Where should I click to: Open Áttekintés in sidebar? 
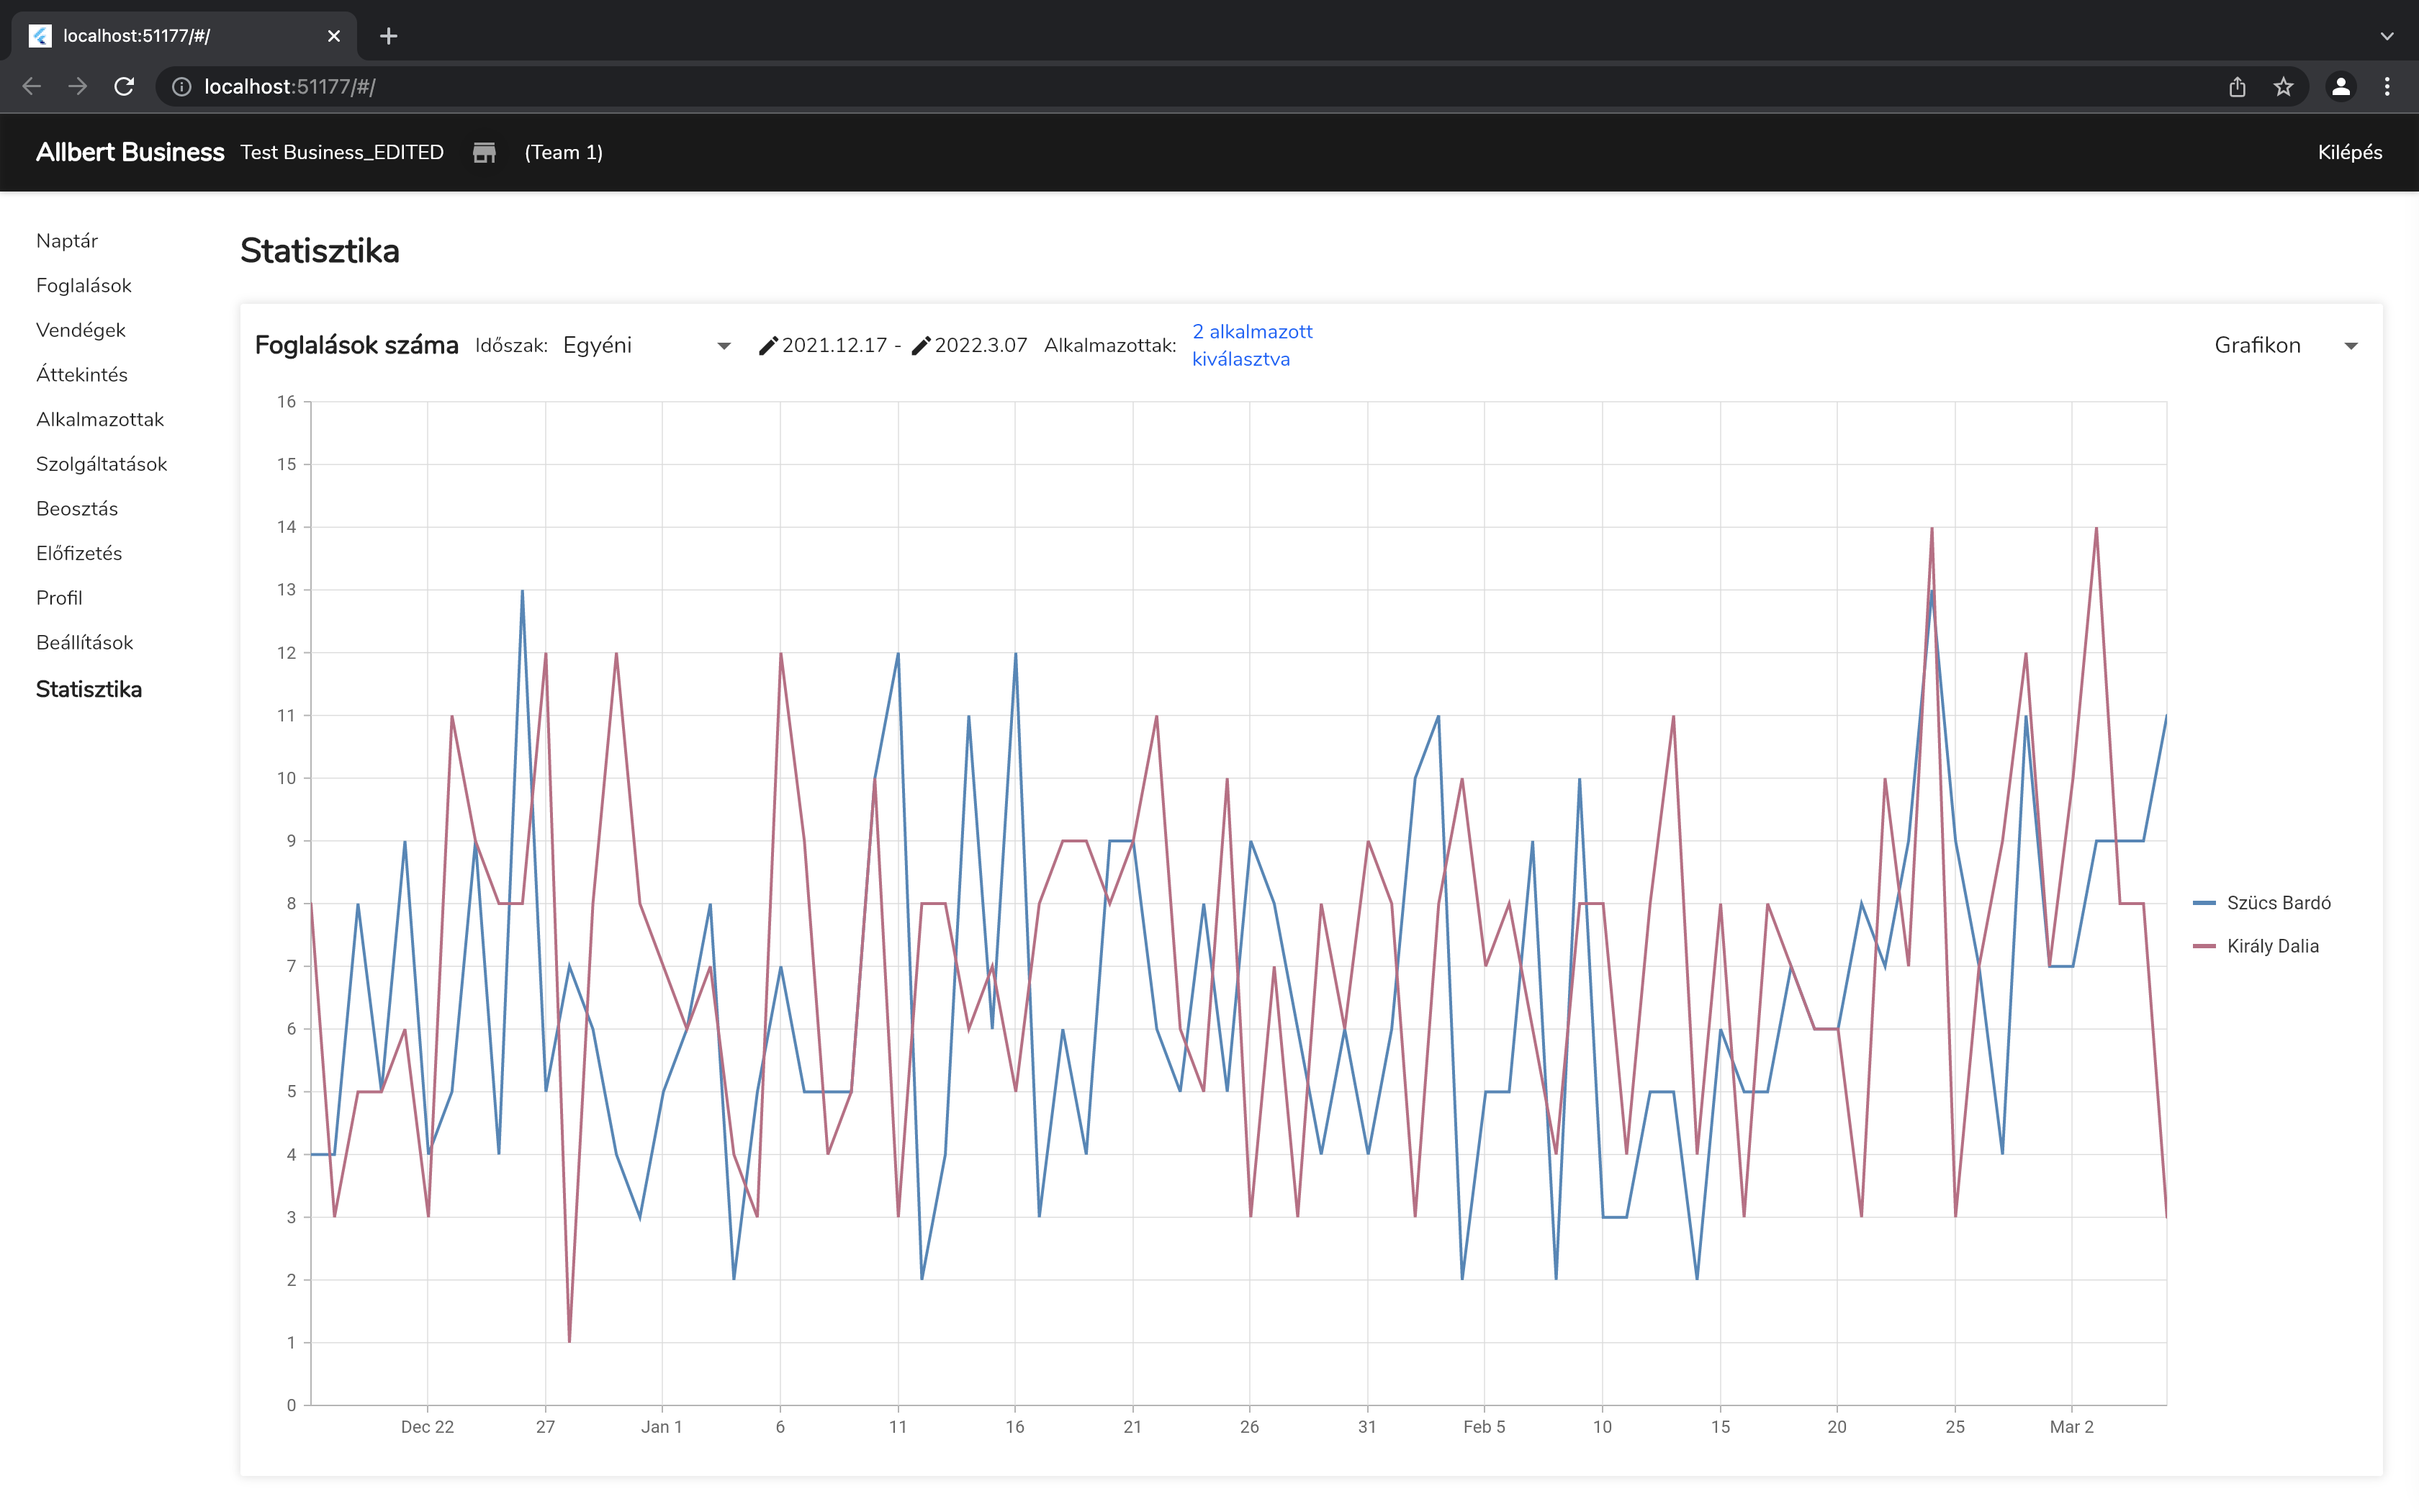[x=82, y=375]
